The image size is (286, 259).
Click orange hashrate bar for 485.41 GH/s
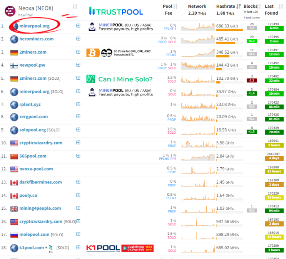coord(226,43)
